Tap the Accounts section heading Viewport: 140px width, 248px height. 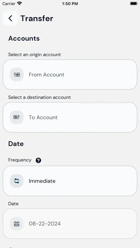click(24, 38)
